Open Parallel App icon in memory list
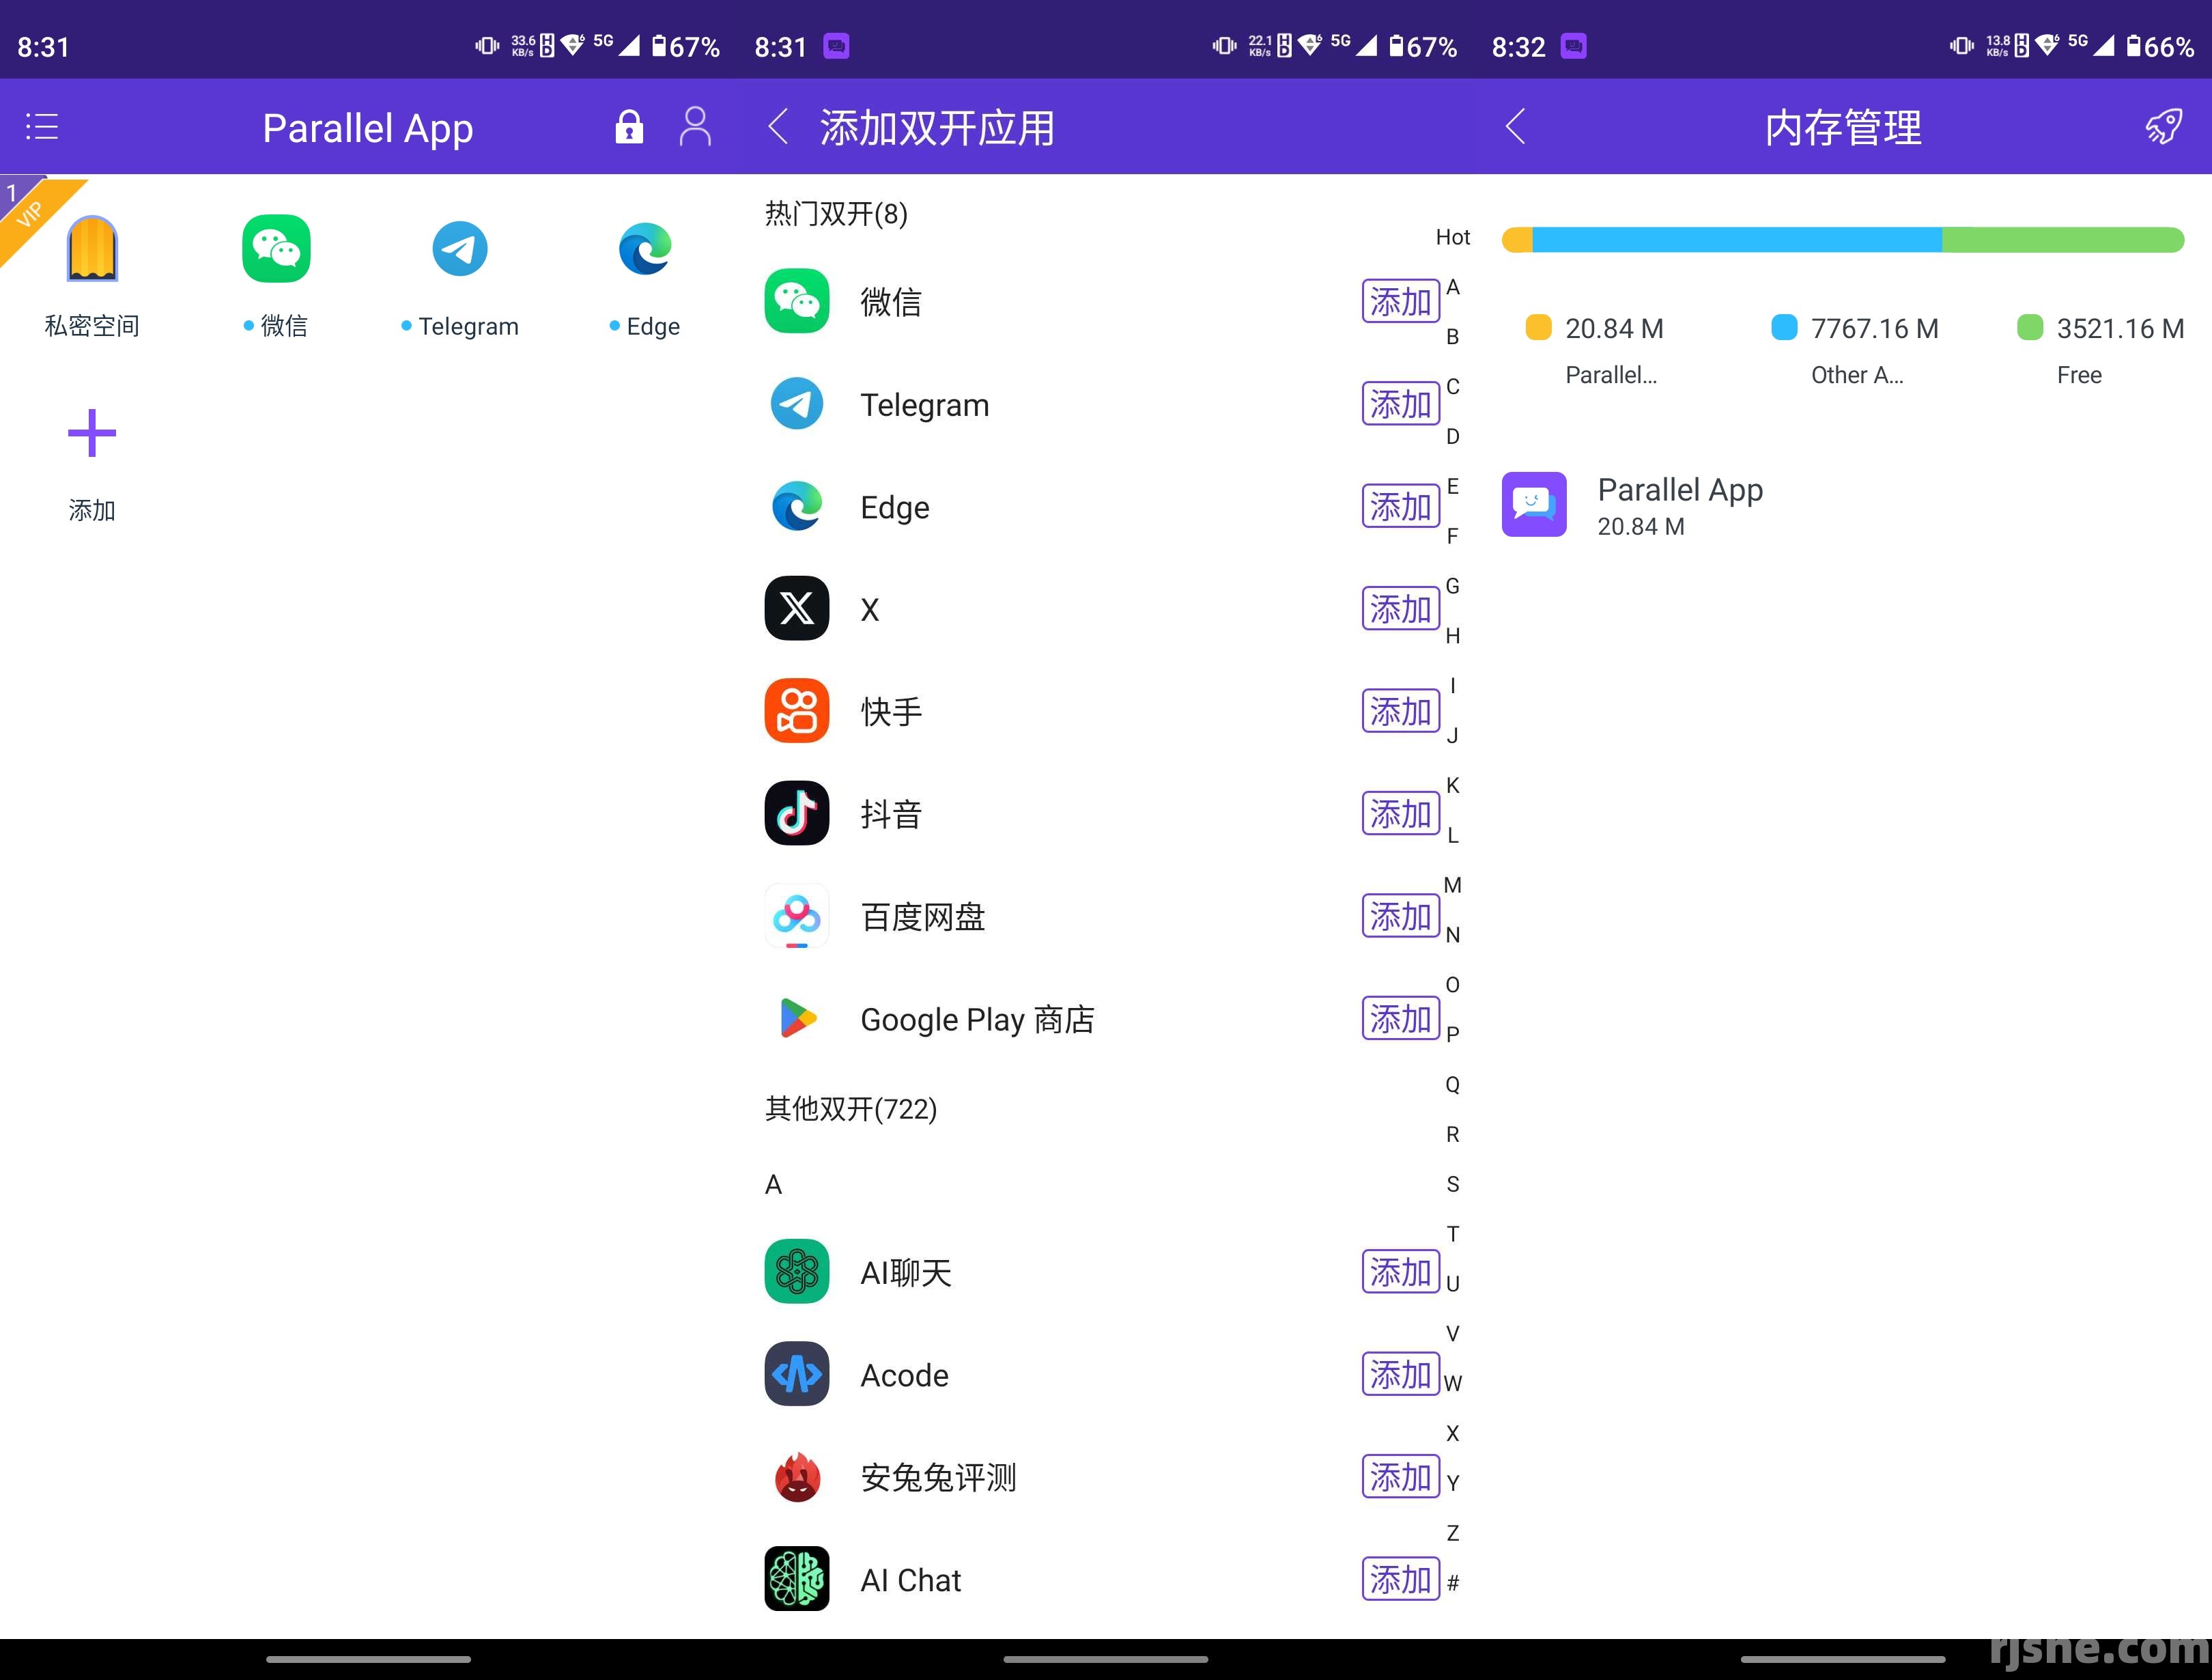This screenshot has width=2212, height=1680. coord(1534,504)
